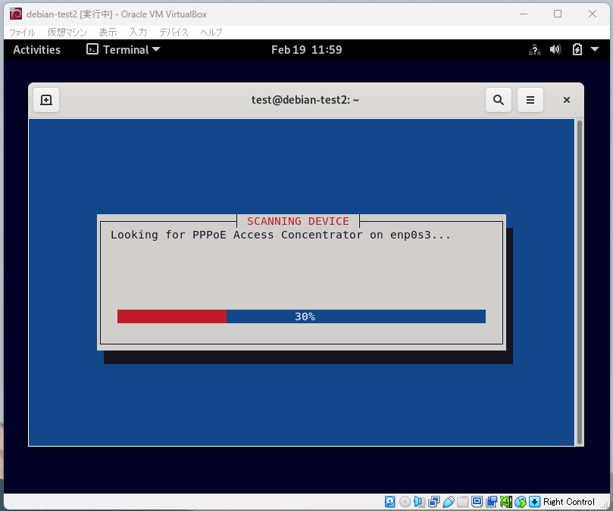
Task: Click the Feb 19 11:59 clock
Action: 306,50
